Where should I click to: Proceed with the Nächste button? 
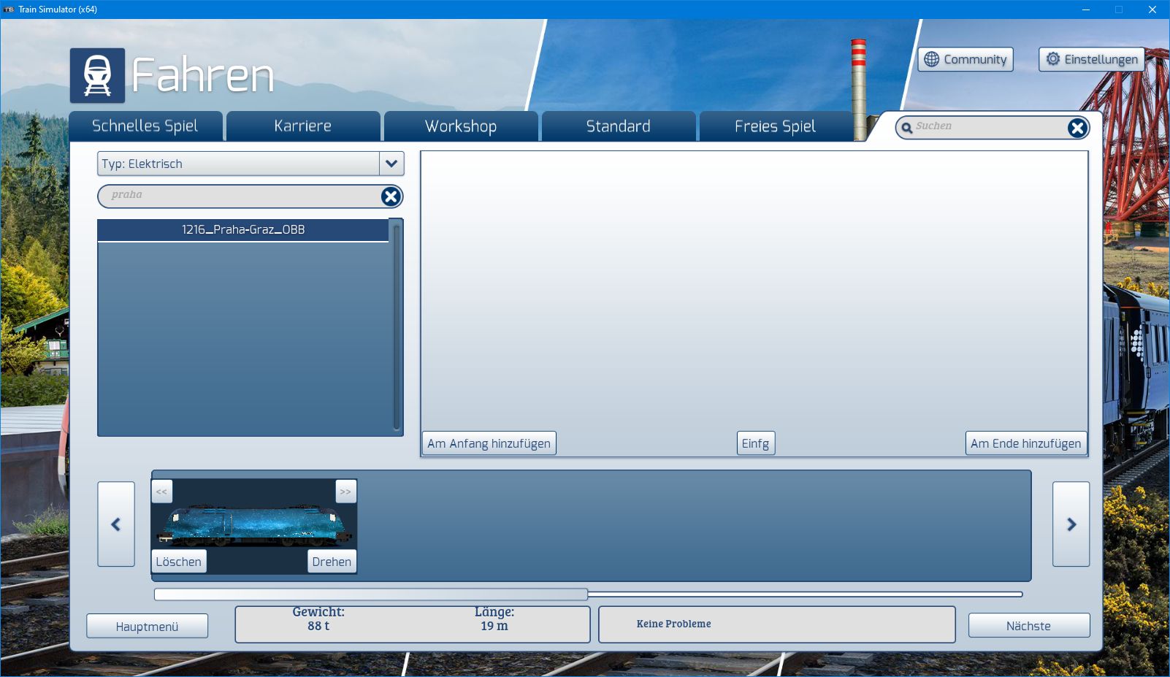coord(1029,625)
